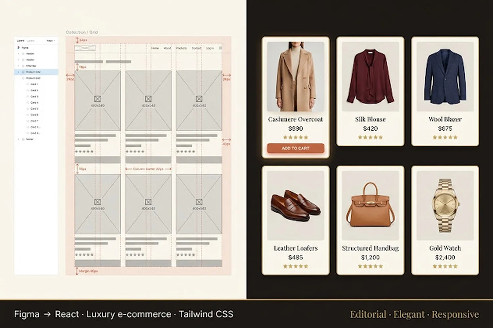Click the image placeholder icon in the bottom-middle wireframe card
493x328 pixels.
tap(148, 202)
